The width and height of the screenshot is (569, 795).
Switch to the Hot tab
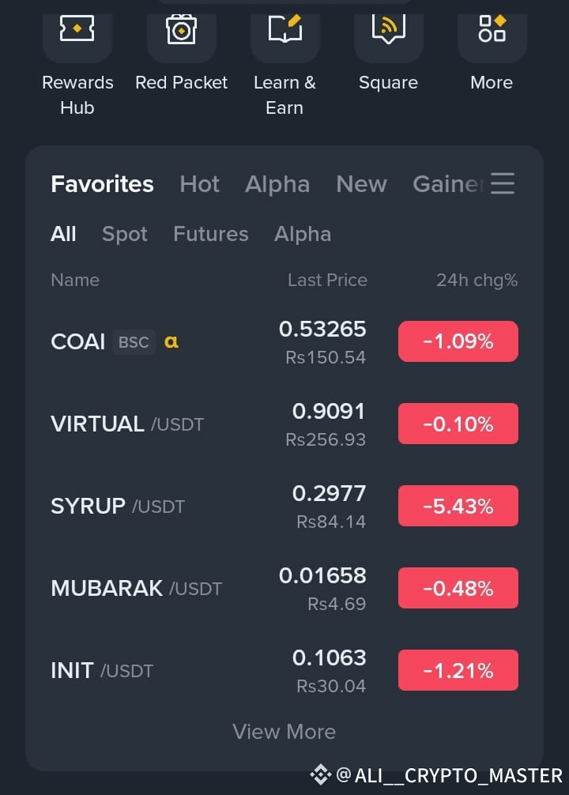pos(199,184)
